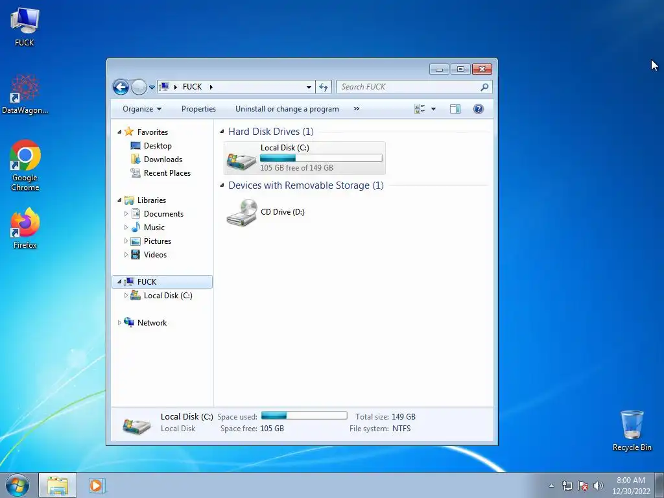
Task: Expand Local Disk (C:) in navigation tree
Action: pyautogui.click(x=126, y=296)
